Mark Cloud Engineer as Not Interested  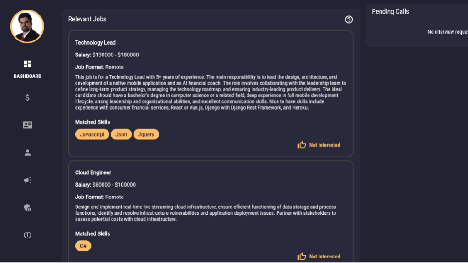(324, 257)
